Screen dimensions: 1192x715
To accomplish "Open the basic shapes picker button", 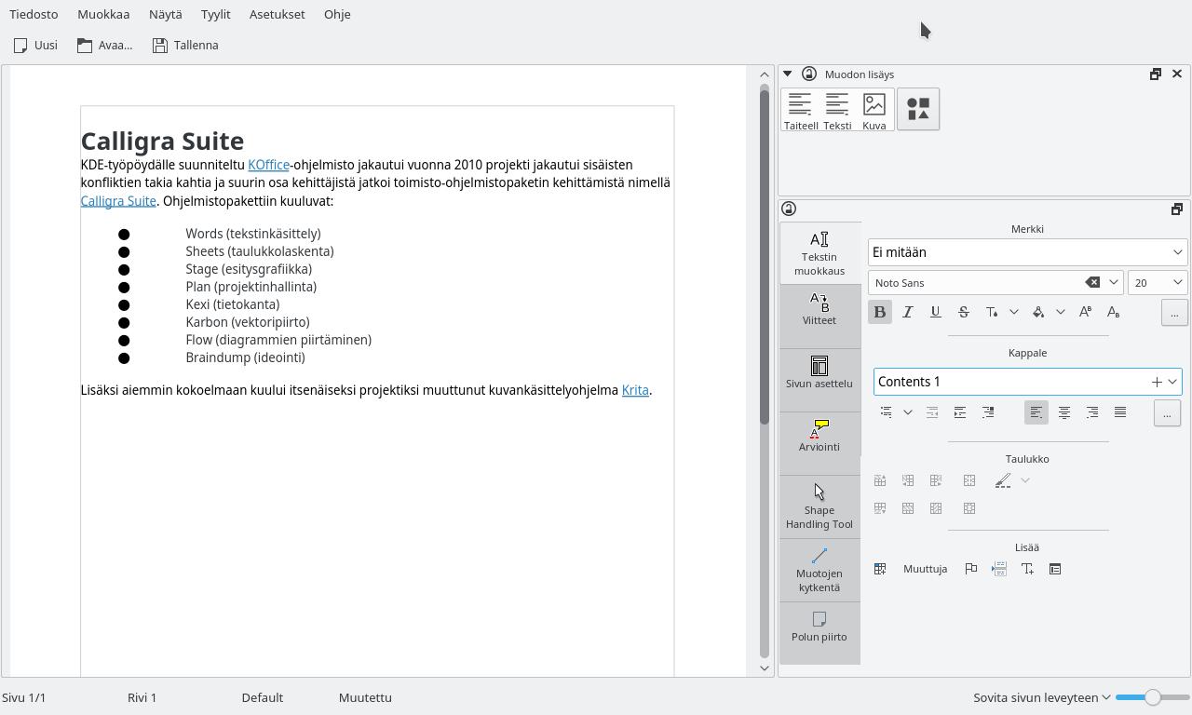I will pos(918,110).
